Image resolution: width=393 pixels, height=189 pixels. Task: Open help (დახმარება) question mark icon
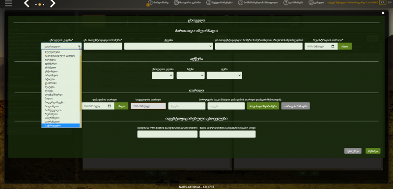[286, 2]
